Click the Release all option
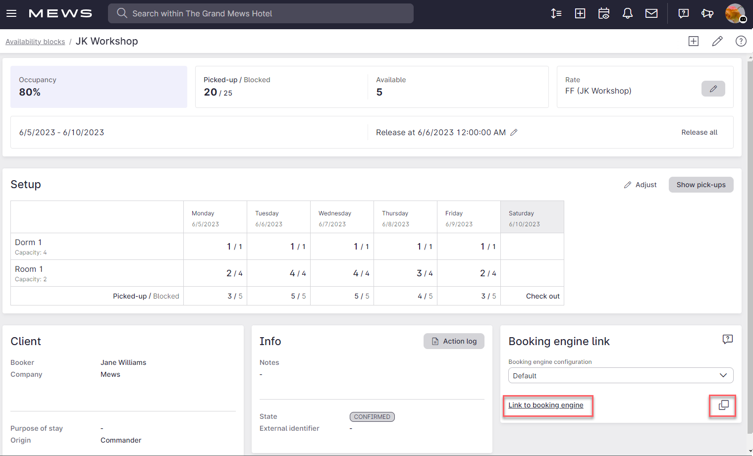This screenshot has width=753, height=456. pos(699,132)
